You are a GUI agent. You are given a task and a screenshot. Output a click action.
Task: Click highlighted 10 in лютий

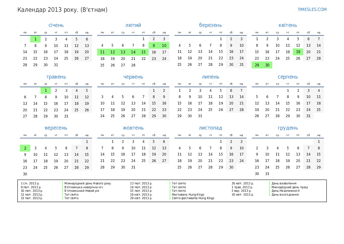164,45
